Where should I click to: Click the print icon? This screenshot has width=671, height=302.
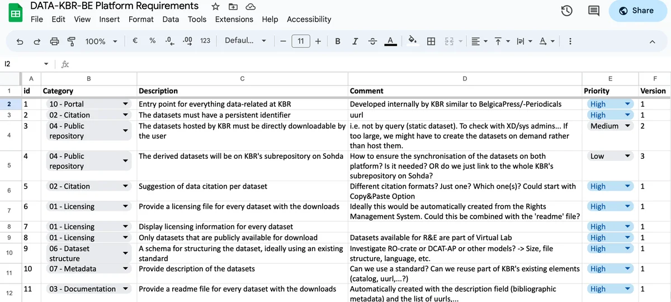click(54, 41)
